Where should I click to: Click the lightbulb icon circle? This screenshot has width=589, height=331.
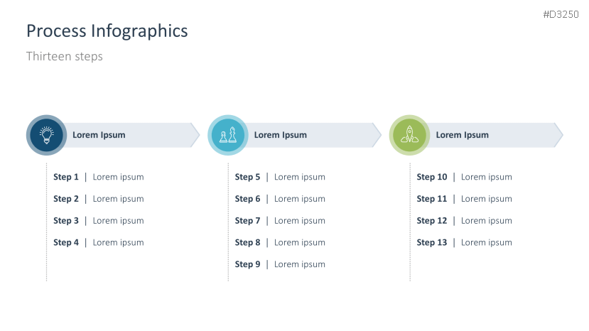(47, 135)
